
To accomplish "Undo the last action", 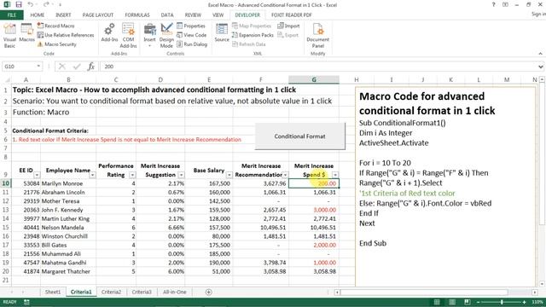I will coord(31,4).
